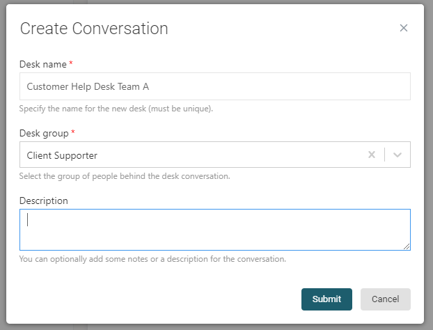Clear the Client Supporter selection
The height and width of the screenshot is (330, 433).
pos(372,155)
